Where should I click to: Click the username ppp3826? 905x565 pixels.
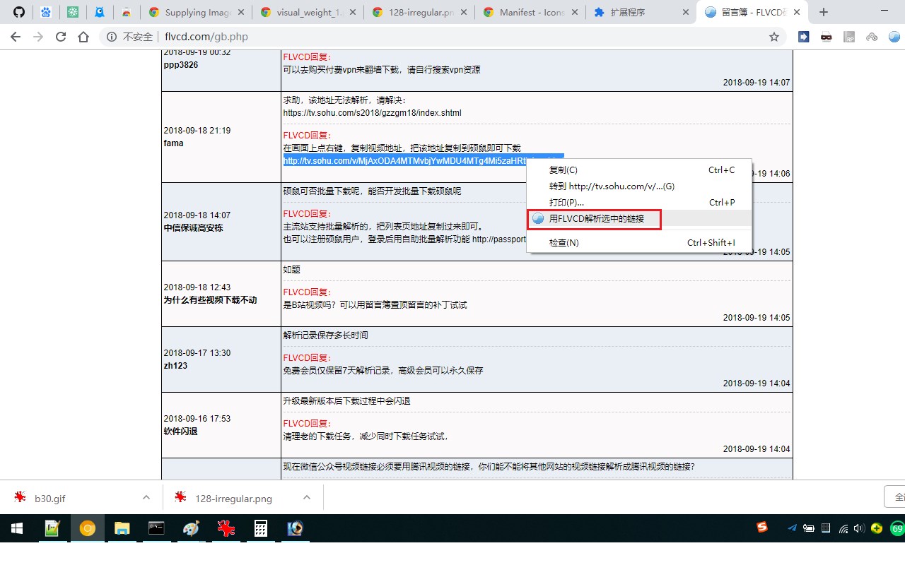coord(181,65)
